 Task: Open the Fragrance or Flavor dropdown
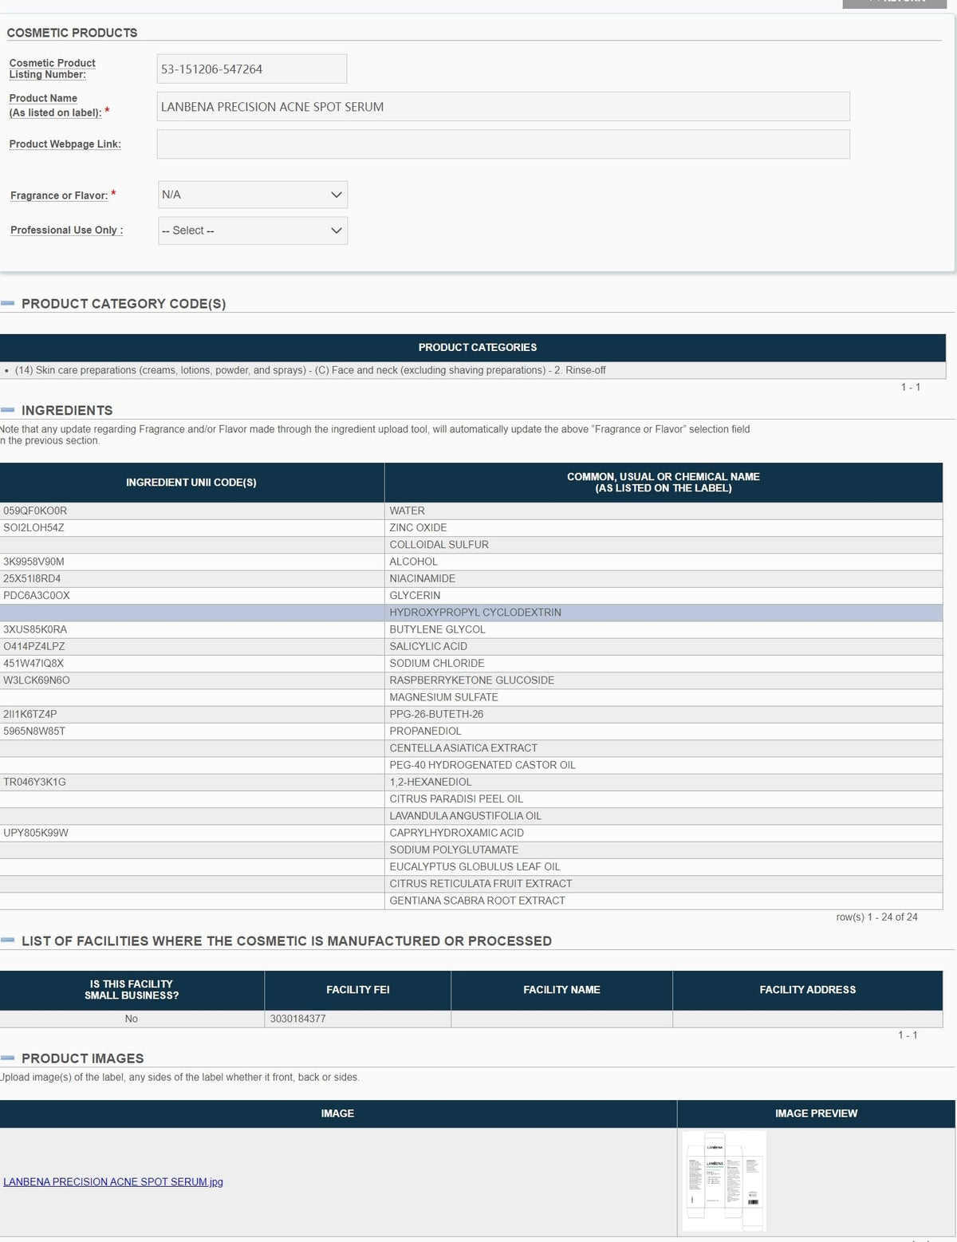point(253,195)
